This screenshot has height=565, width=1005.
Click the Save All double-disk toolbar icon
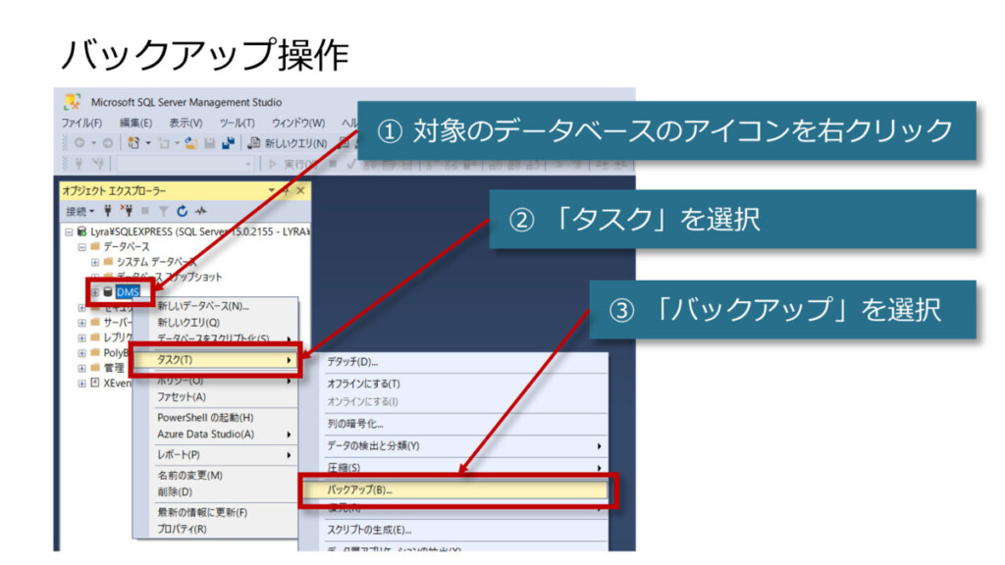tap(228, 142)
